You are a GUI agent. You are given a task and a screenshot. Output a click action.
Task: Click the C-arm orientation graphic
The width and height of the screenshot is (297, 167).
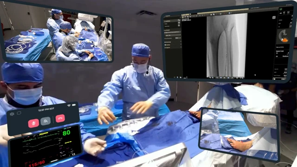click(x=283, y=36)
